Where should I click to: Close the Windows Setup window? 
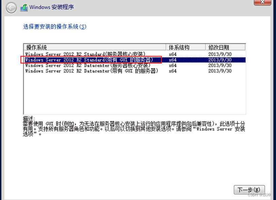coord(262,2)
